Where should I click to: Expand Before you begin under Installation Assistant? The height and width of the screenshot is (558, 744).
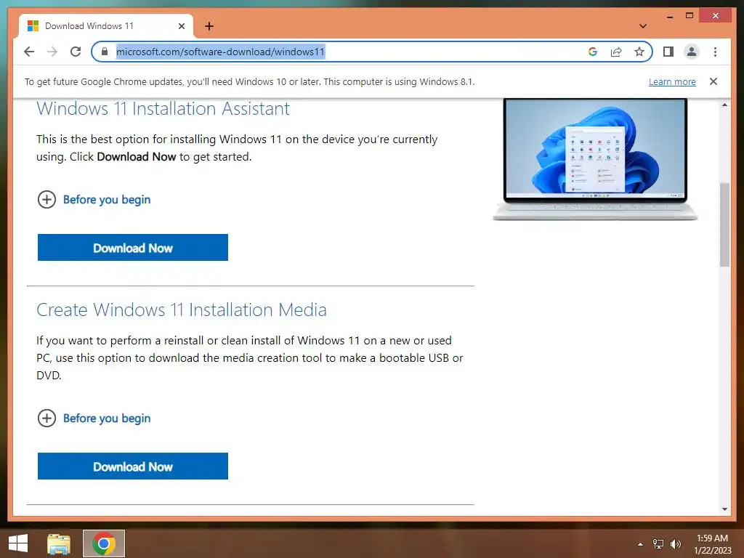tap(94, 199)
